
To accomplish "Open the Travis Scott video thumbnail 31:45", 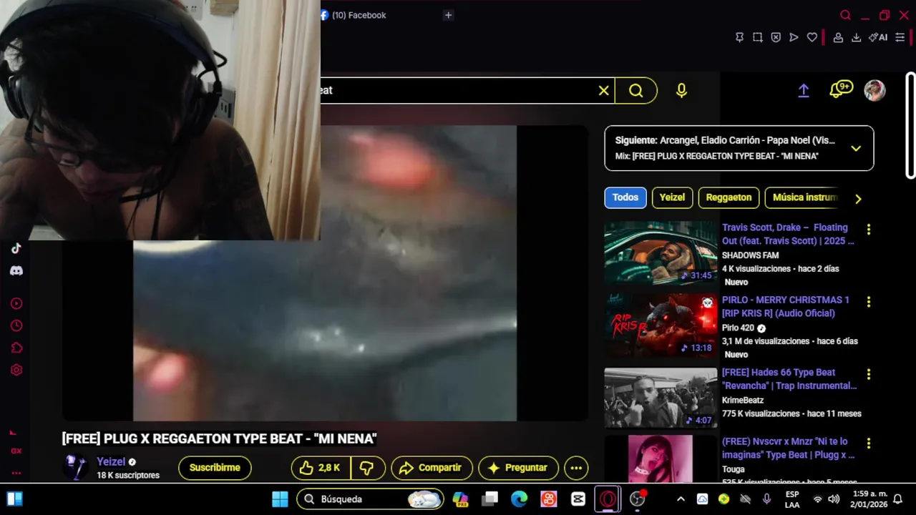I will click(661, 252).
